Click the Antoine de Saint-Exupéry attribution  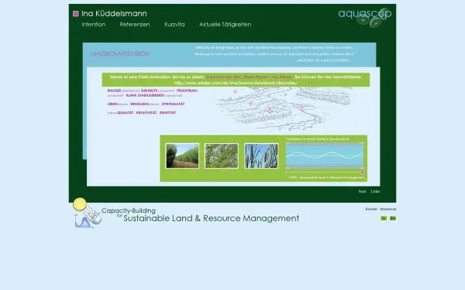point(323,60)
